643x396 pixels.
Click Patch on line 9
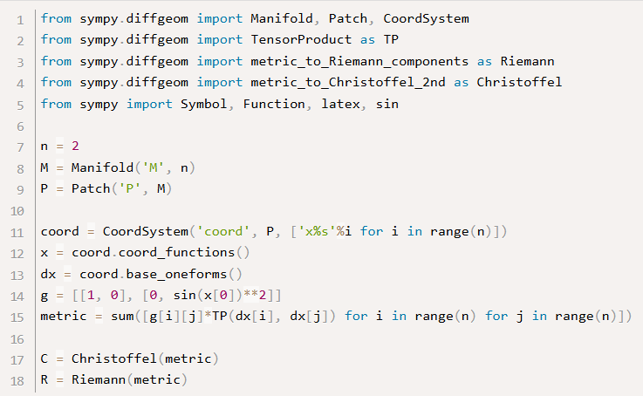point(91,188)
